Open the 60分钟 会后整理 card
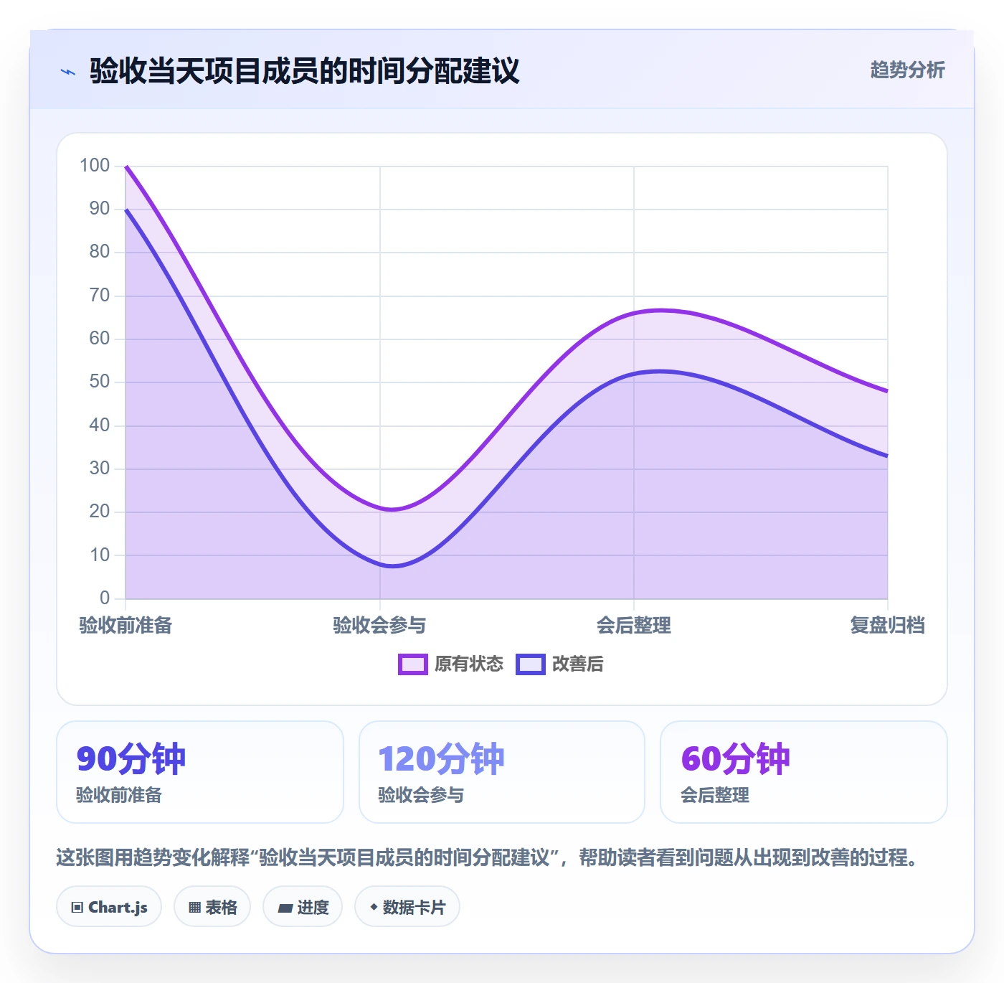This screenshot has width=1004, height=983. tap(804, 772)
